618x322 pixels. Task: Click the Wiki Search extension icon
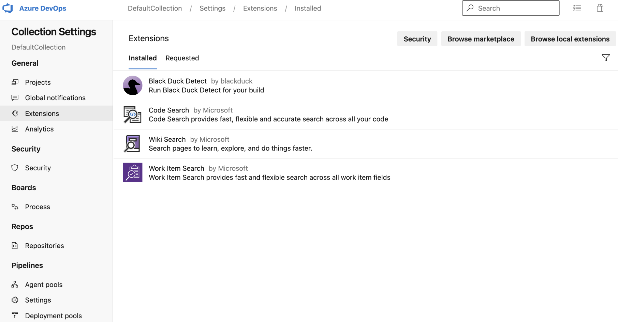pos(132,143)
